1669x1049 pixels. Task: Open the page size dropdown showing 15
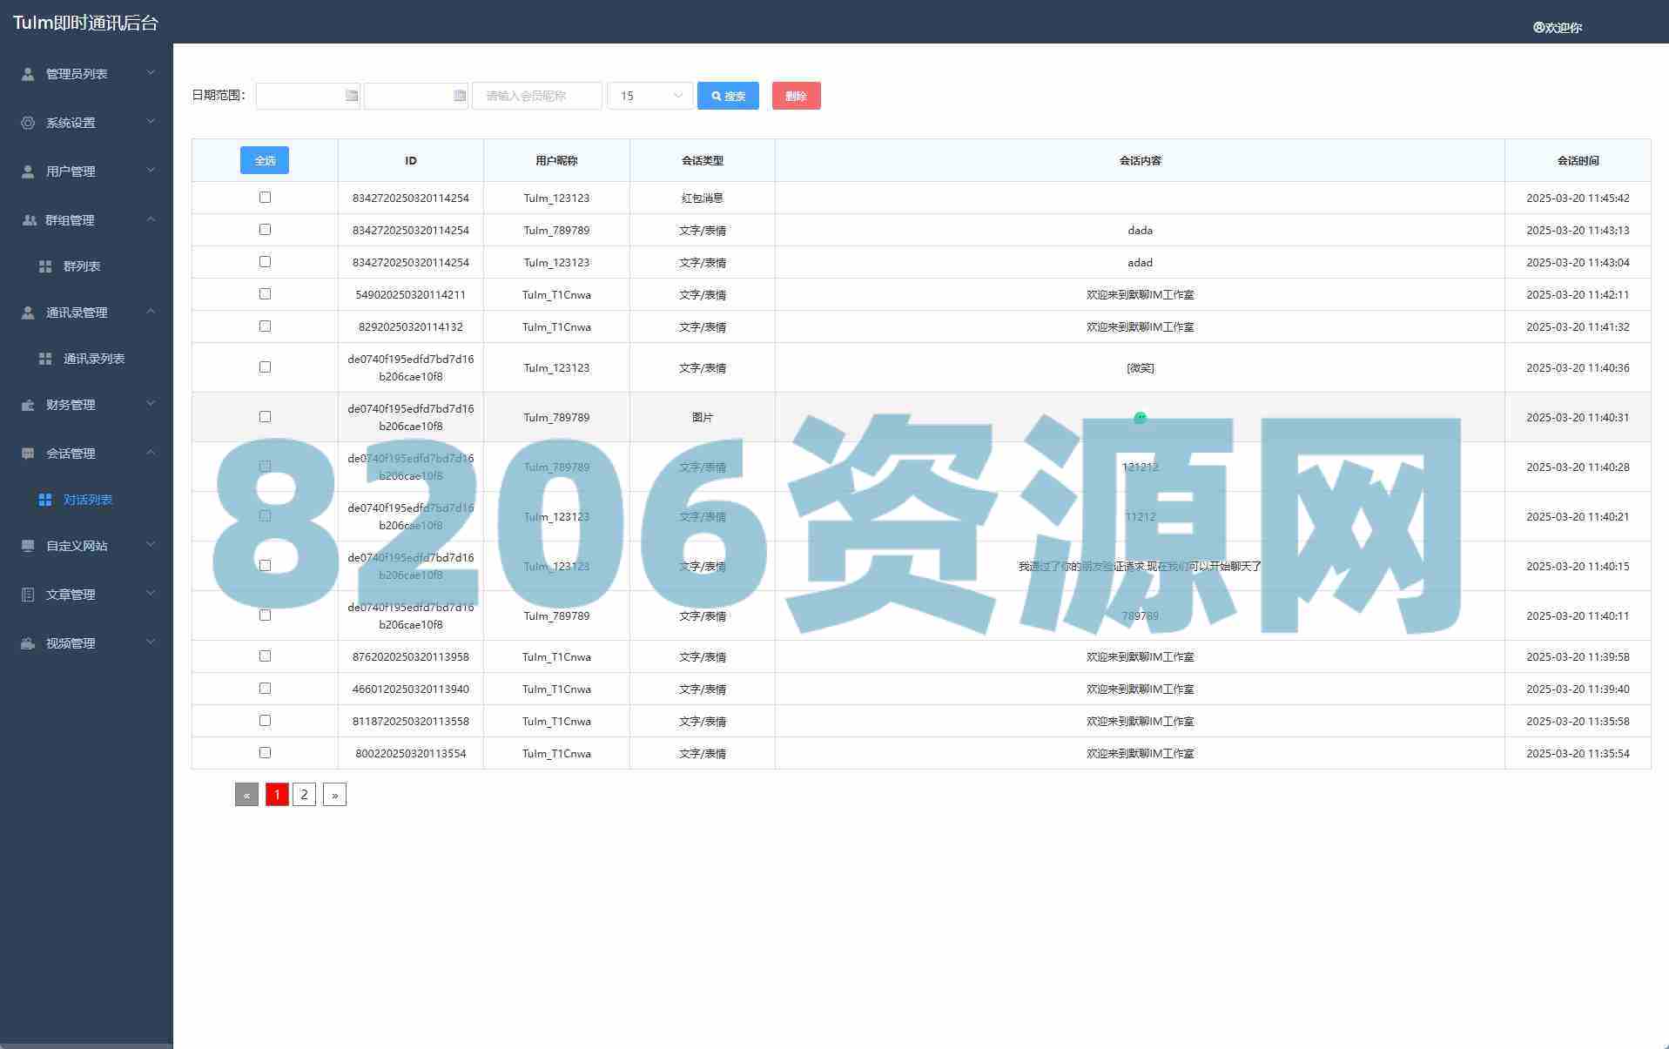[x=650, y=96]
